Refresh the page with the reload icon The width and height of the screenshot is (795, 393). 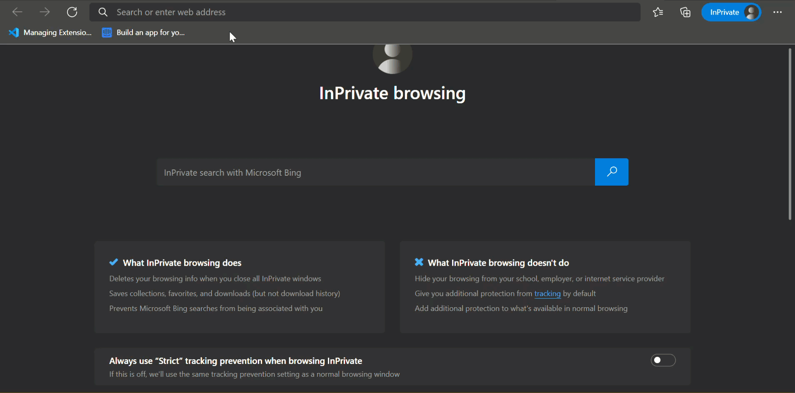pyautogui.click(x=72, y=12)
